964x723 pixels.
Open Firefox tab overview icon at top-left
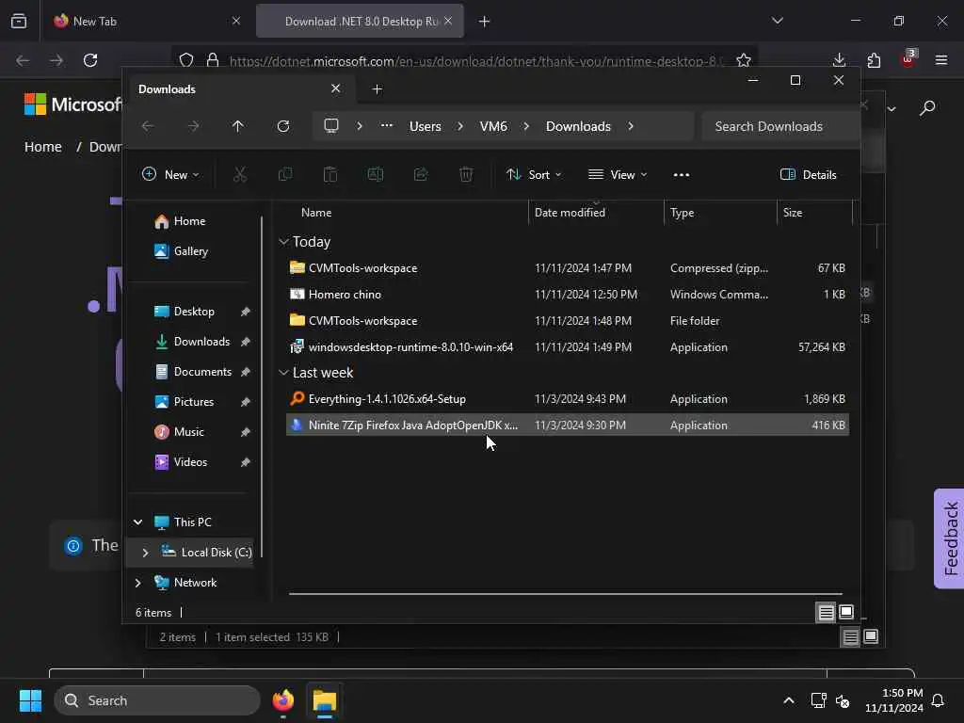point(19,21)
